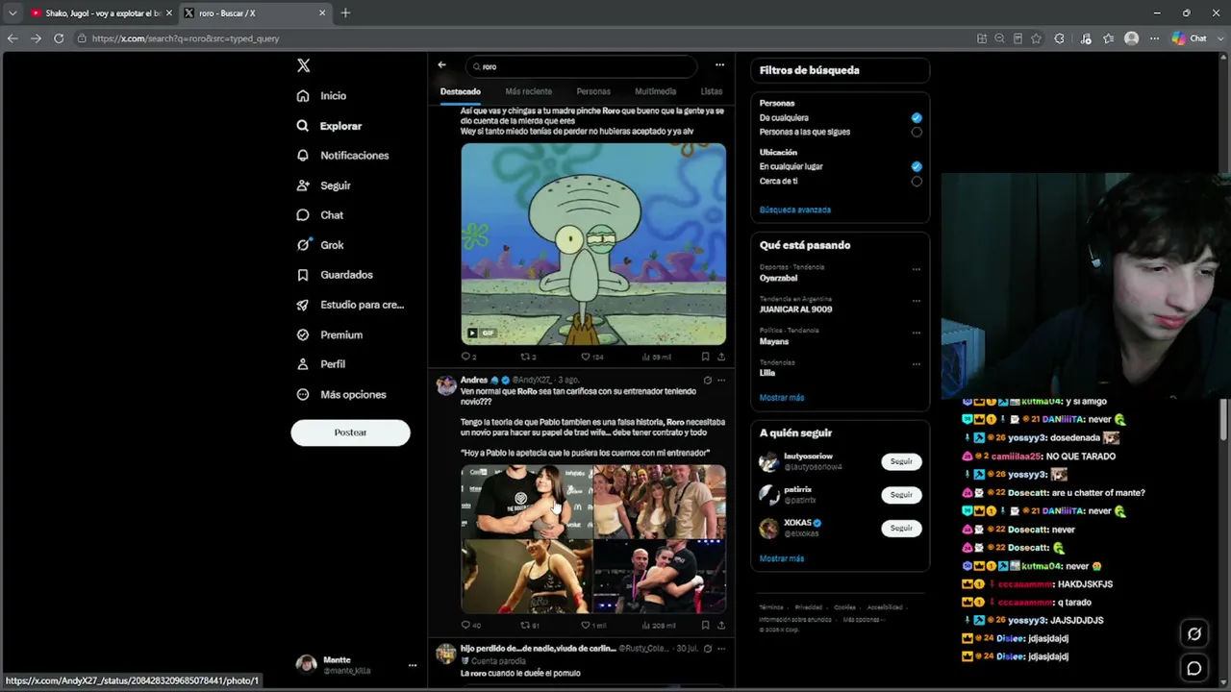The height and width of the screenshot is (692, 1231).
Task: Open Andres profile avatar
Action: coord(446,385)
